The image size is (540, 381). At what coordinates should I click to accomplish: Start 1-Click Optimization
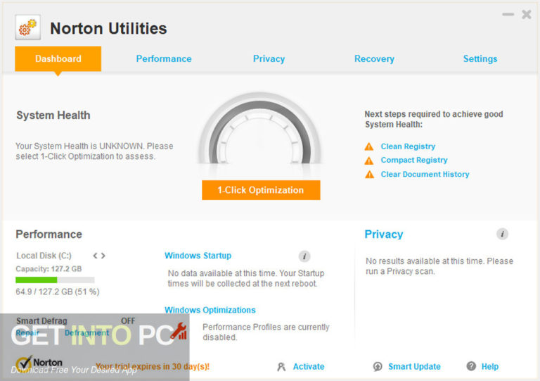261,190
